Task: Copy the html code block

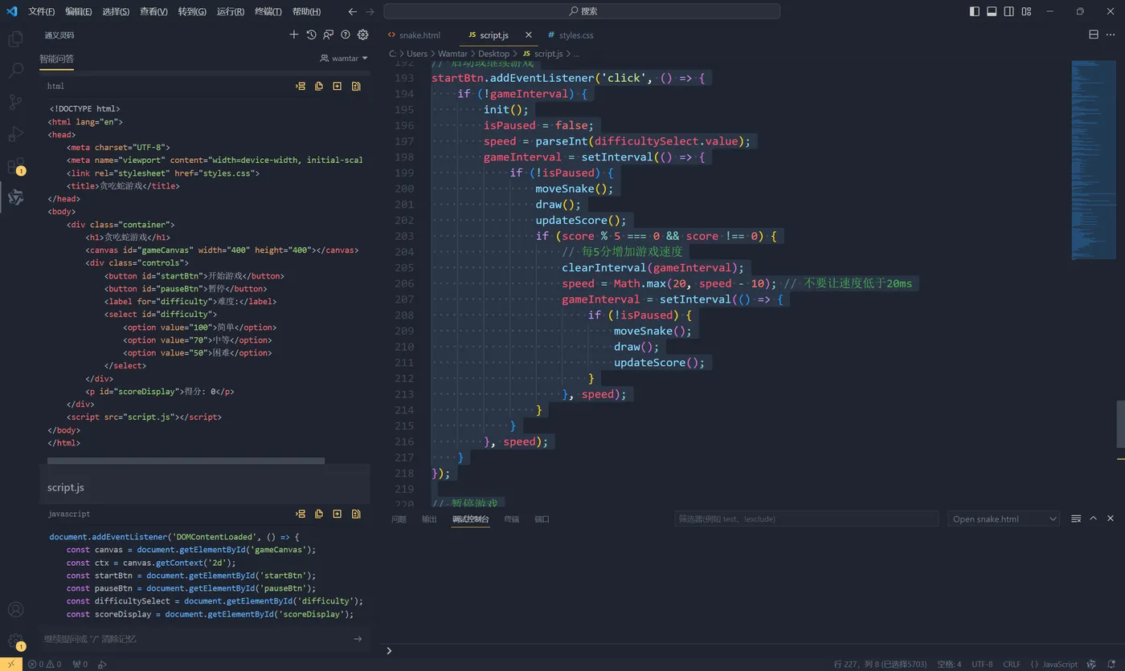Action: (x=319, y=86)
